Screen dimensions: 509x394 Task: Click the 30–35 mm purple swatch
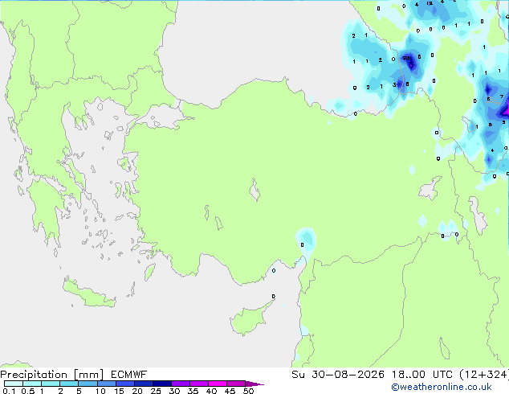(x=180, y=384)
